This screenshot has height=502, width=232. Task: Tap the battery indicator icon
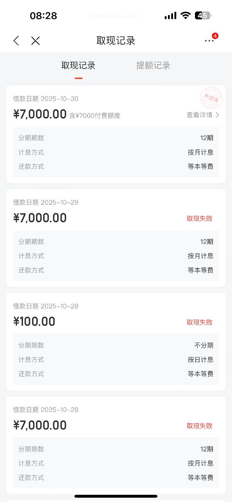203,15
